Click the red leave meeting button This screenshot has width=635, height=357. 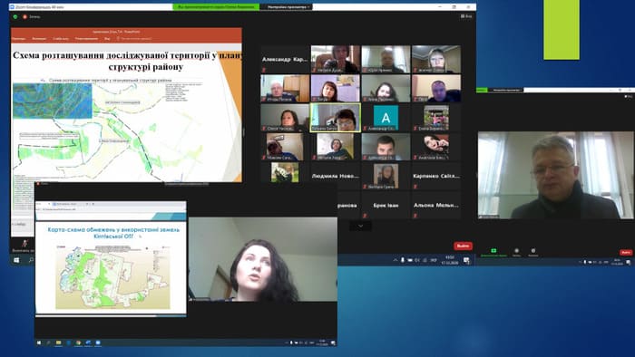click(x=463, y=246)
